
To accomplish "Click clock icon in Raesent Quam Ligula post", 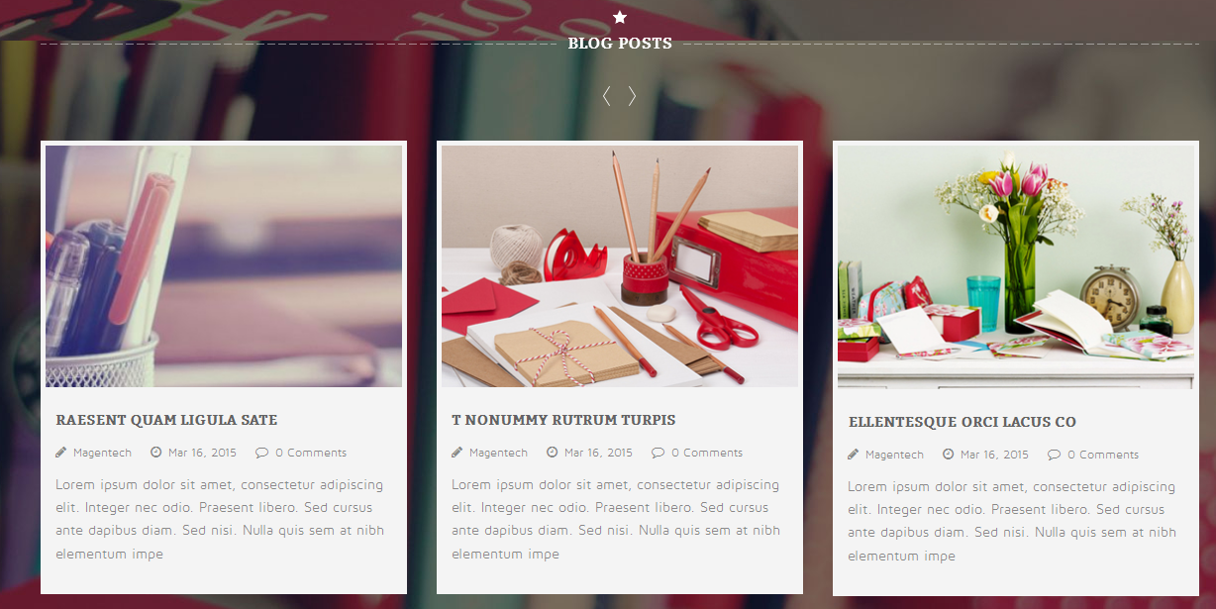I will coord(156,453).
